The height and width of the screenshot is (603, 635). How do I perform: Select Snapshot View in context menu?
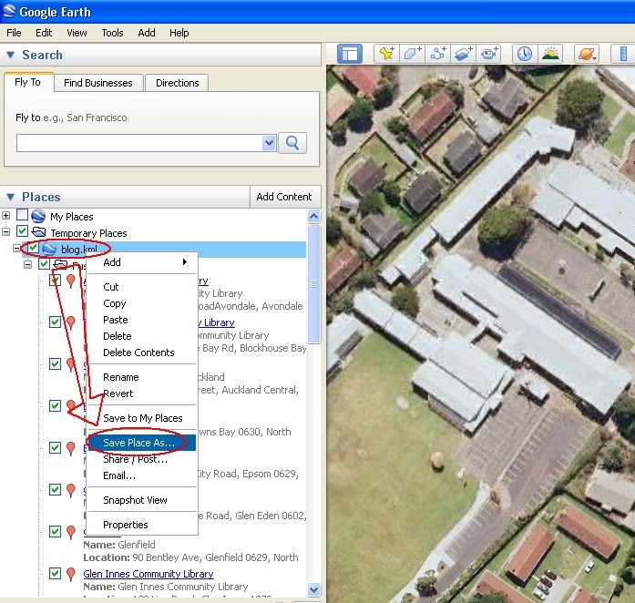(142, 500)
